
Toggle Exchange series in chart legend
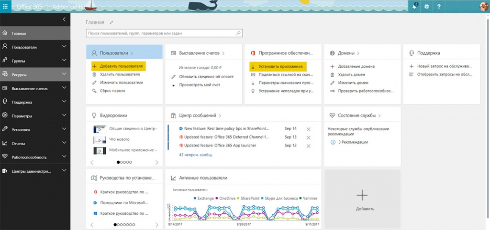pyautogui.click(x=203, y=198)
